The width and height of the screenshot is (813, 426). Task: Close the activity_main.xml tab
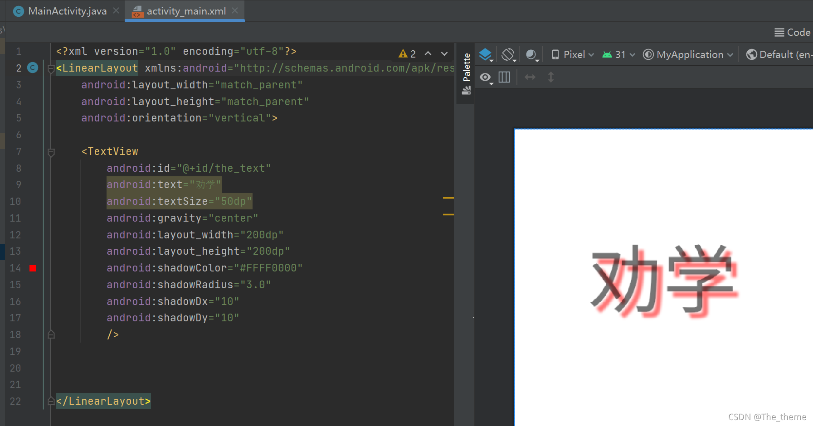click(235, 10)
